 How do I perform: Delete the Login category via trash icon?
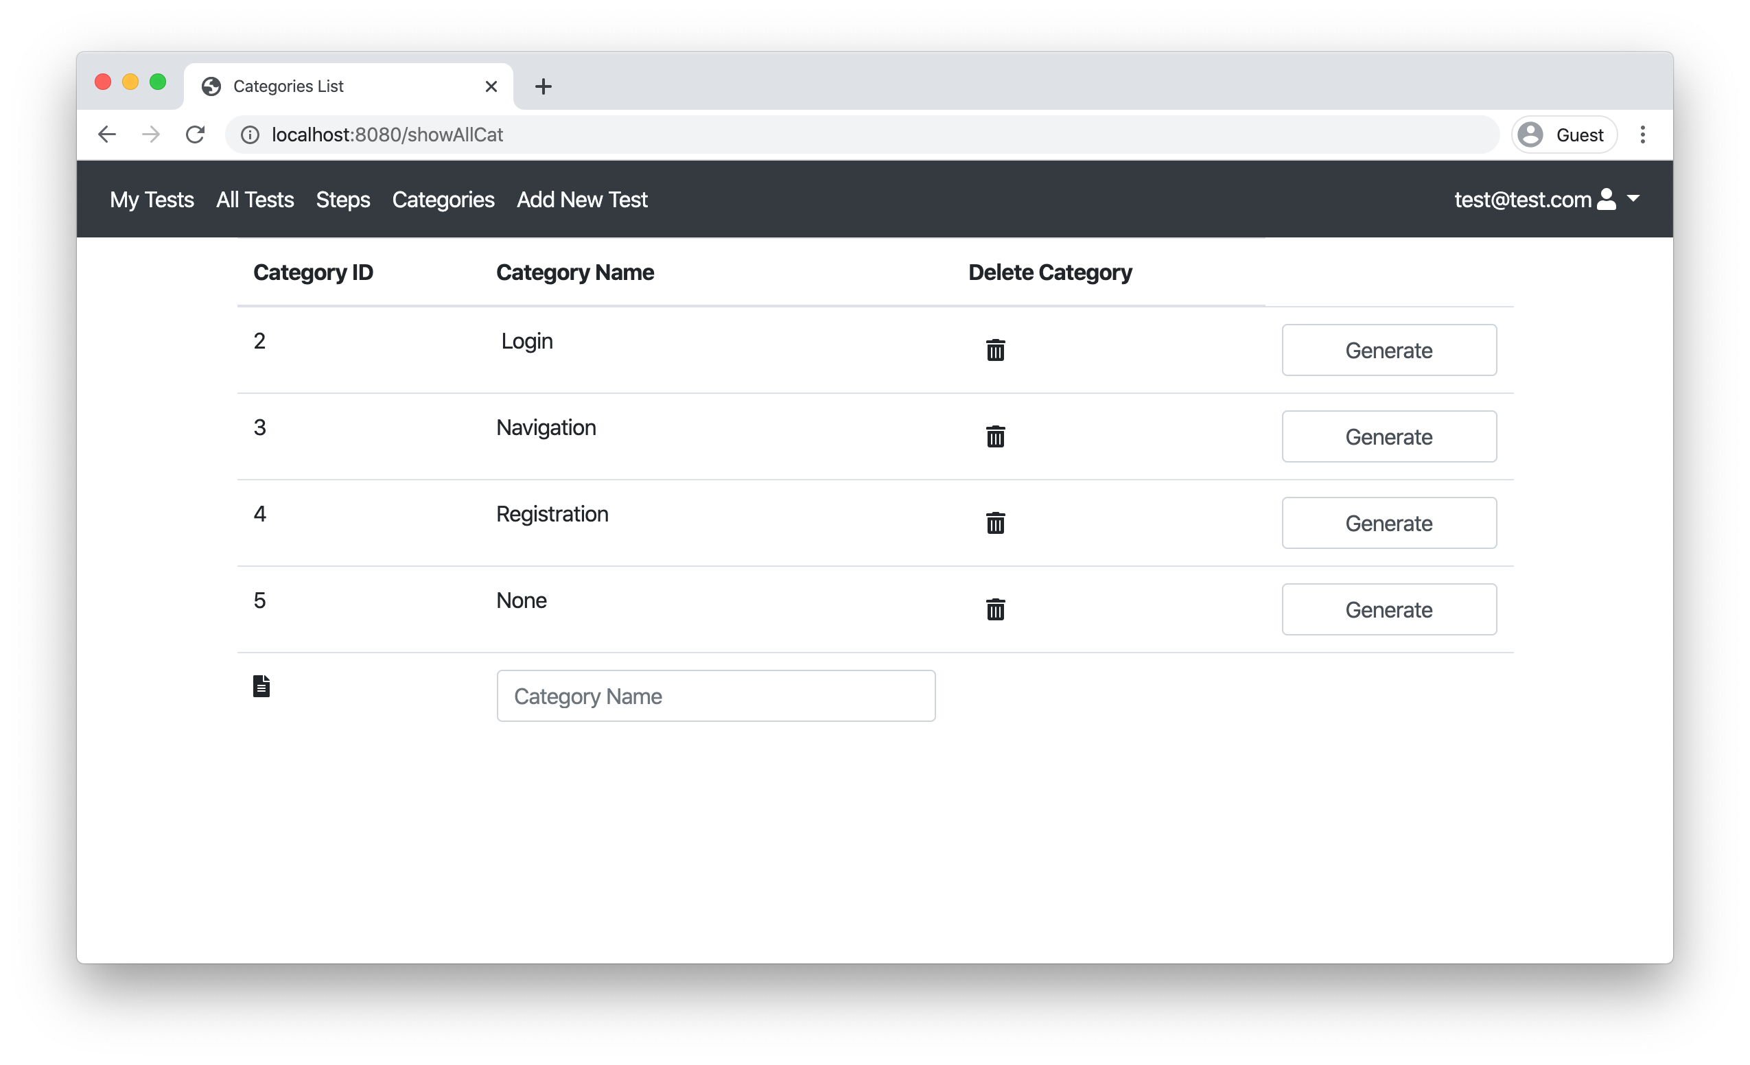[x=995, y=350]
